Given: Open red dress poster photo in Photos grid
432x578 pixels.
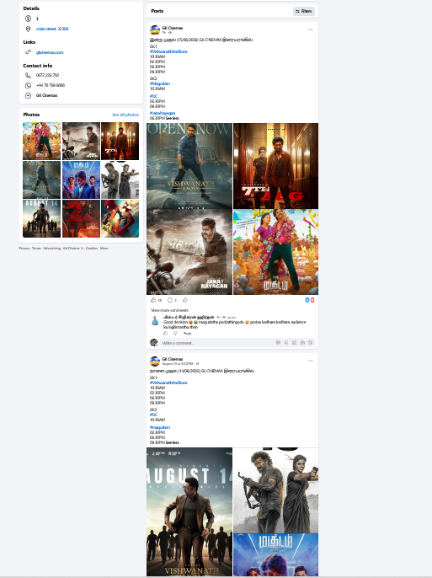Looking at the screenshot, I should click(x=81, y=218).
